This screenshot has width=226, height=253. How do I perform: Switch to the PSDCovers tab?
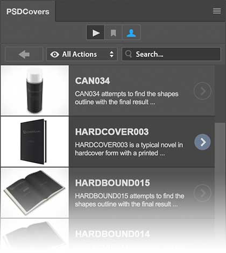(x=27, y=11)
